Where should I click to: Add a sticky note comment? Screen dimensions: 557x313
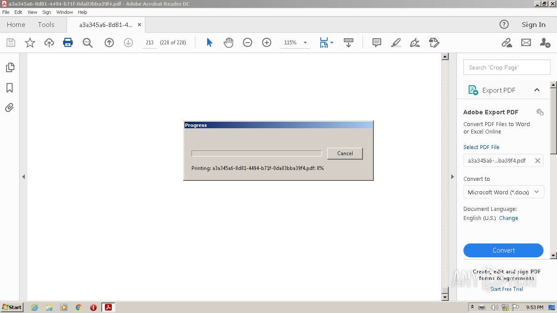pos(377,43)
